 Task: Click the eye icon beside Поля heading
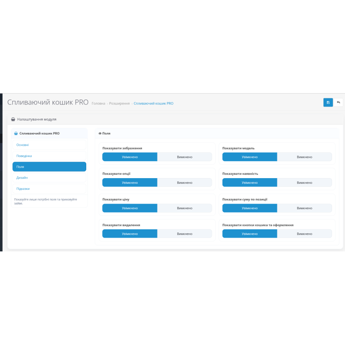100,133
